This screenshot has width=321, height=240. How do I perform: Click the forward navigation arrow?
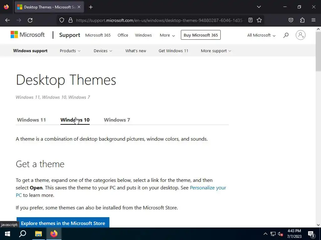(x=19, y=20)
